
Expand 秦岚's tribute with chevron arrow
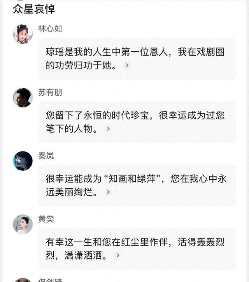108,192
